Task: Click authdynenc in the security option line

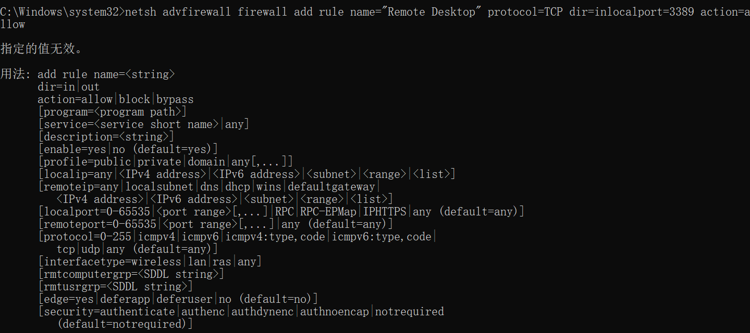Action: pyautogui.click(x=263, y=312)
